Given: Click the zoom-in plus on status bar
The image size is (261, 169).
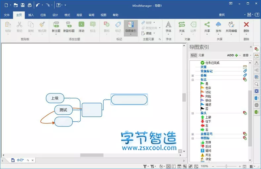Looking at the screenshot, I should [x=240, y=166].
